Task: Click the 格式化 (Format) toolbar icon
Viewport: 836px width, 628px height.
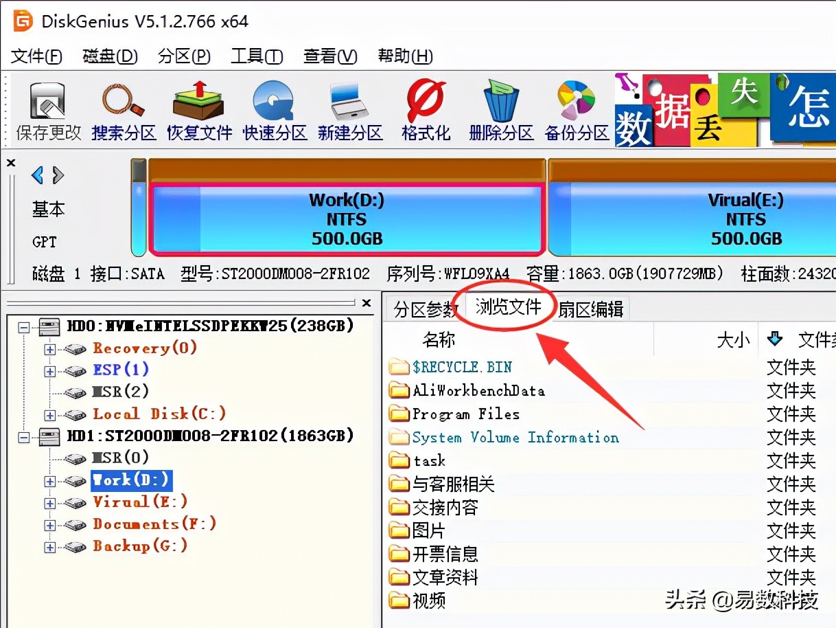Action: 425,109
